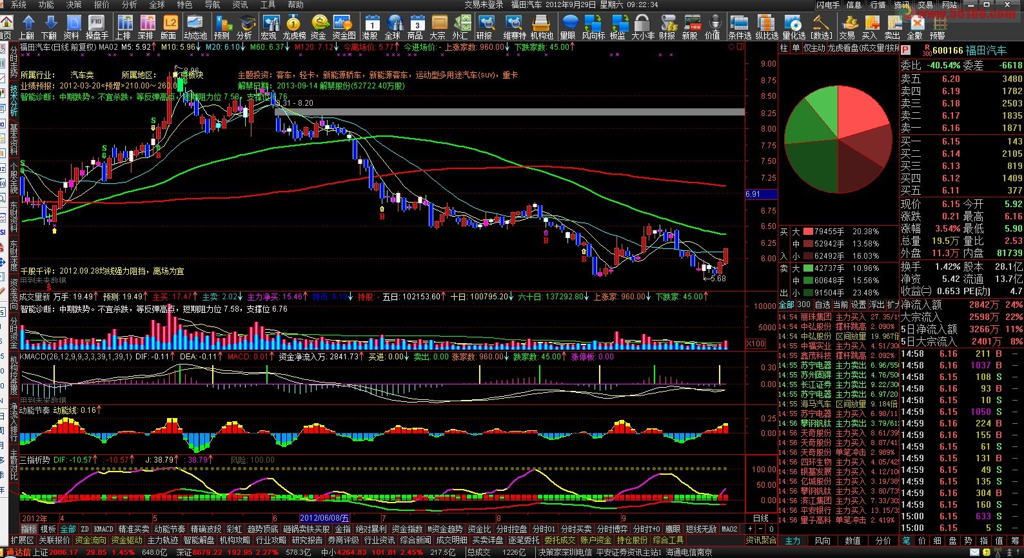Open the 商品 commodities icon

point(416,27)
